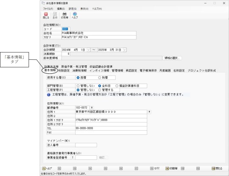Image resolution: width=229 pixels, height=176 pixels.
Task: Switch to the 名称設定 tab
Action: click(x=179, y=70)
